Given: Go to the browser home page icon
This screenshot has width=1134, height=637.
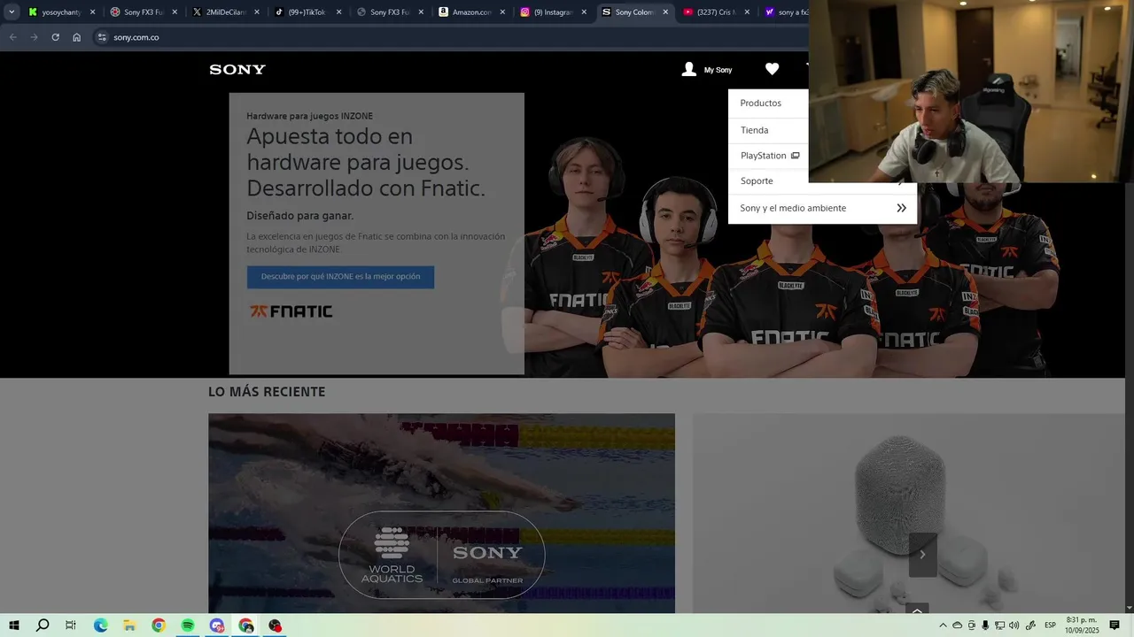Looking at the screenshot, I should coord(77,37).
